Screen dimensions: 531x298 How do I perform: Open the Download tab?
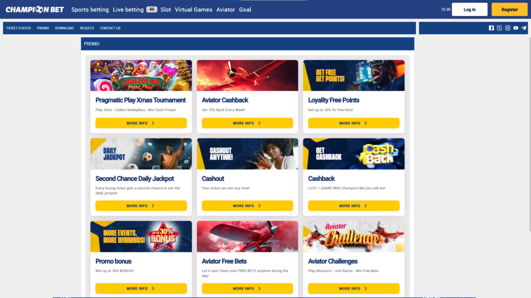click(64, 28)
